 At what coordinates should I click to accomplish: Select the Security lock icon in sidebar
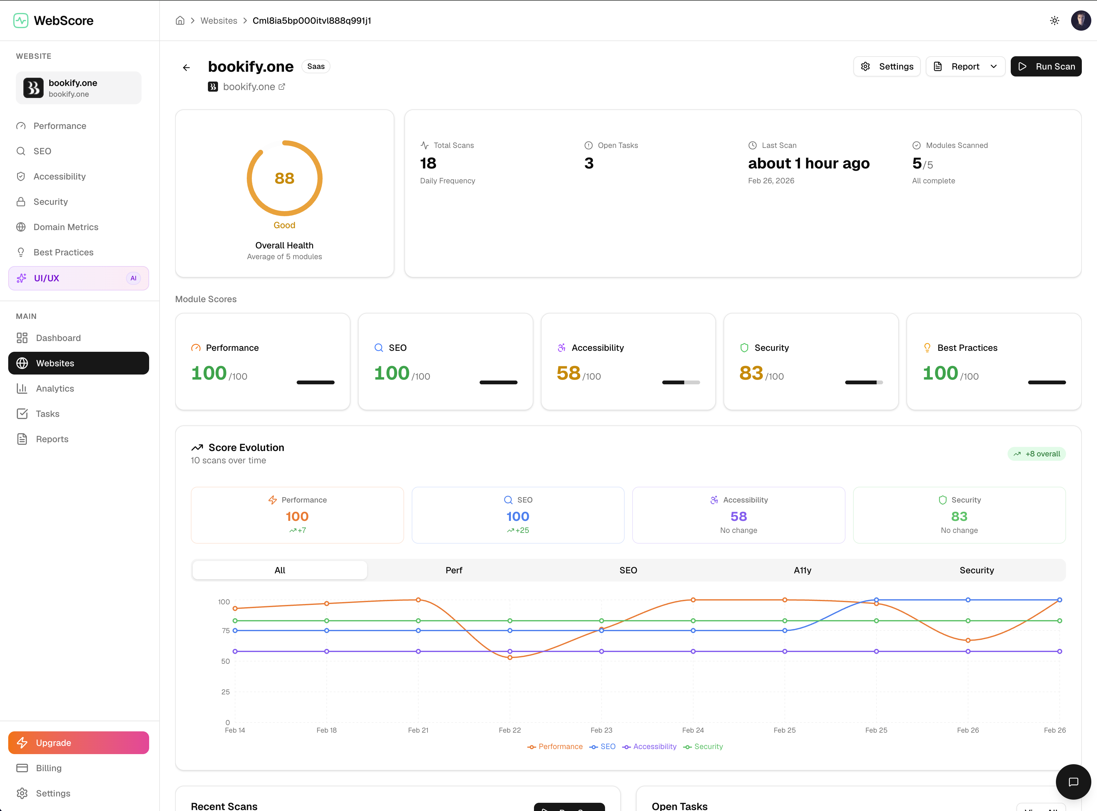tap(21, 201)
